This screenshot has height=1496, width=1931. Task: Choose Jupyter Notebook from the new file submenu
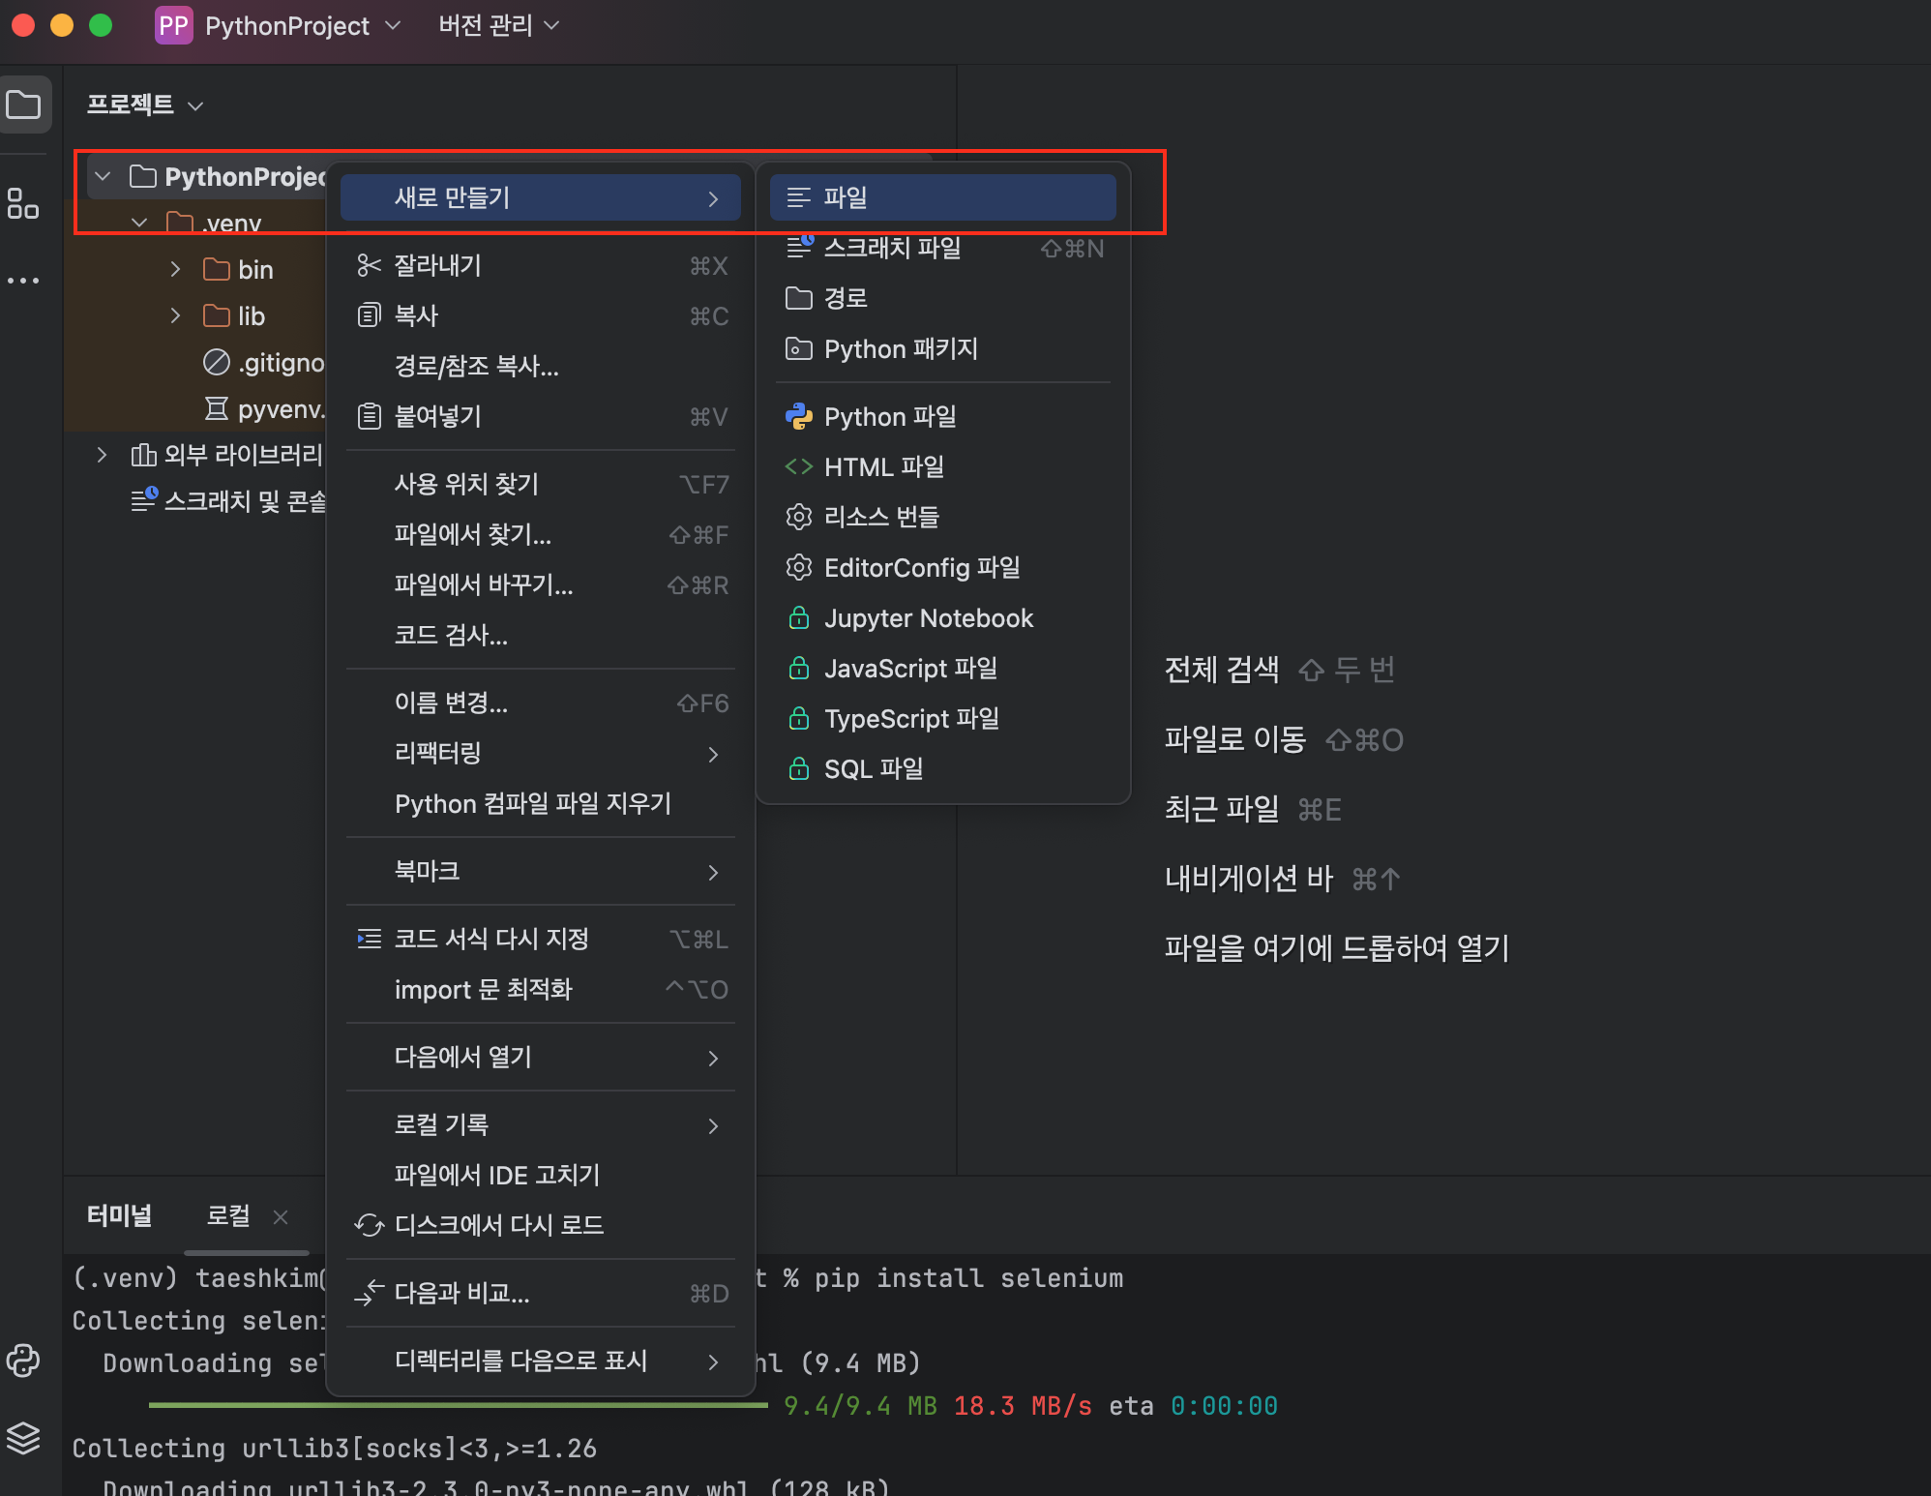pos(928,617)
